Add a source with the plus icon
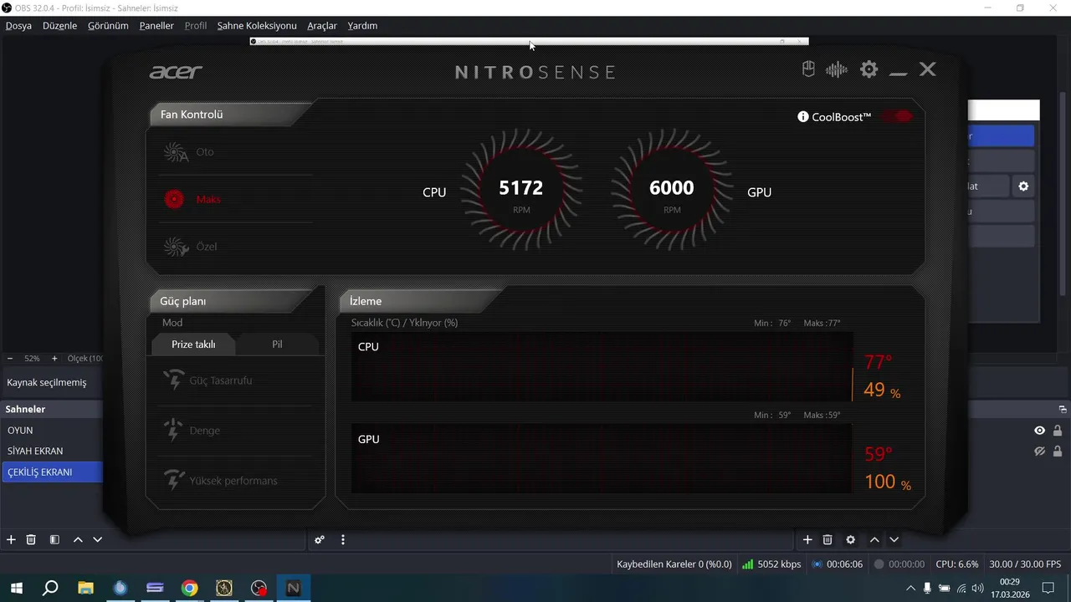The image size is (1071, 602). pyautogui.click(x=807, y=540)
